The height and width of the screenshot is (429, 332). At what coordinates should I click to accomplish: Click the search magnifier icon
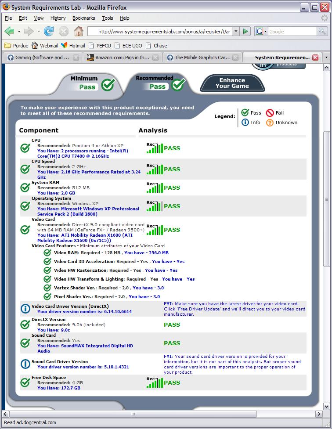click(322, 31)
